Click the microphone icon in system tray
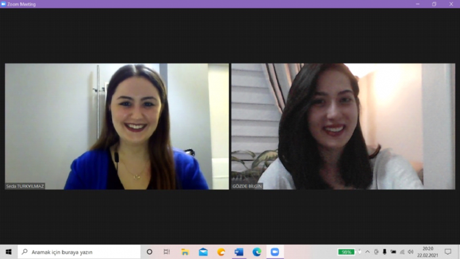The image size is (460, 259). point(384,252)
